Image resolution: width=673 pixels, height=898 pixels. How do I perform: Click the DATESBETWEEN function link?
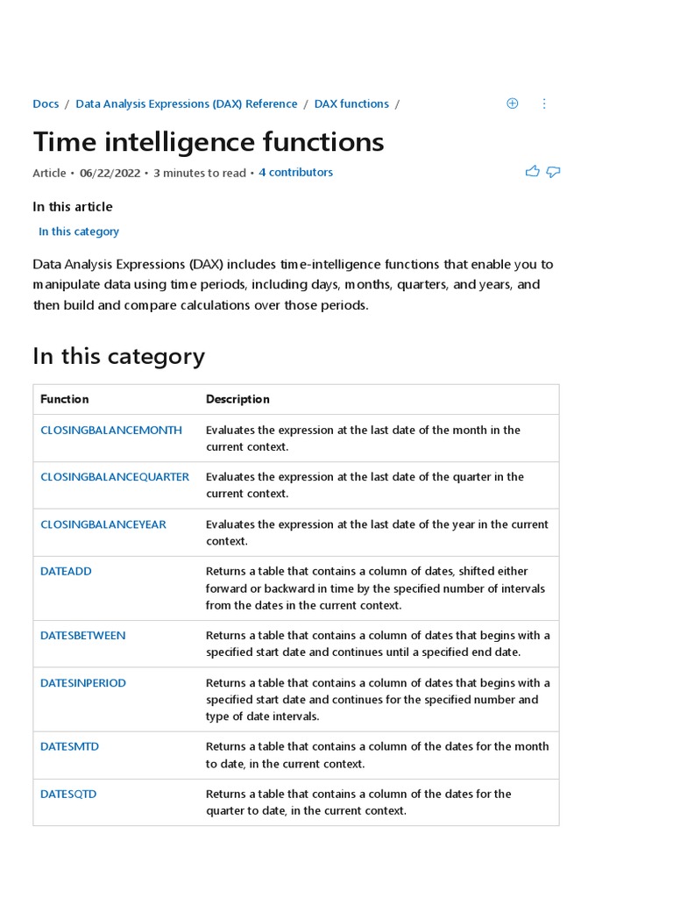click(x=83, y=636)
